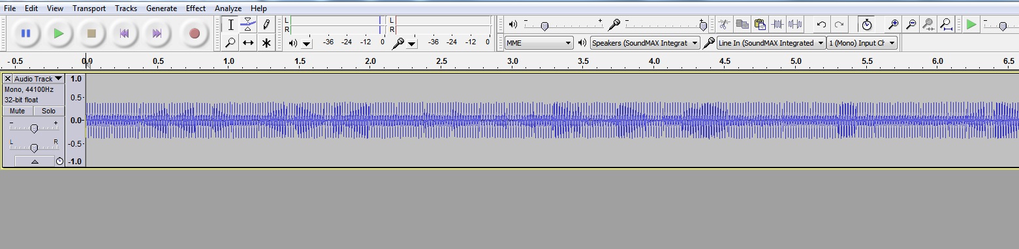Select the Draw pencil tool
This screenshot has height=249, width=1019.
point(266,25)
